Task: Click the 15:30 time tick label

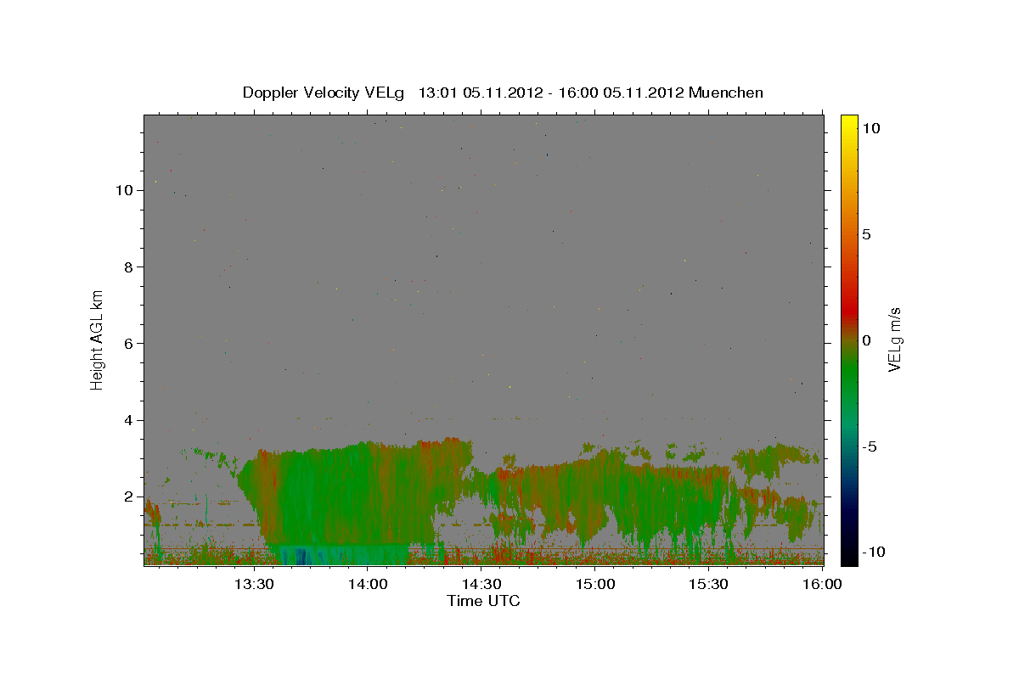Action: [710, 584]
